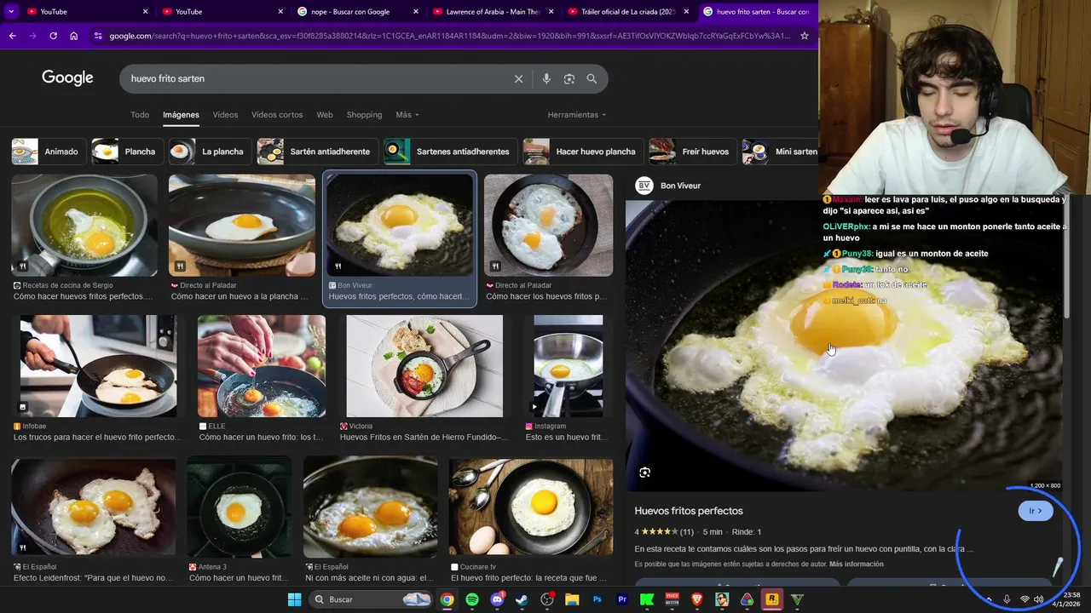This screenshot has width=1091, height=613.
Task: Filter images by Sartén antiadherente chip
Action: click(x=317, y=152)
